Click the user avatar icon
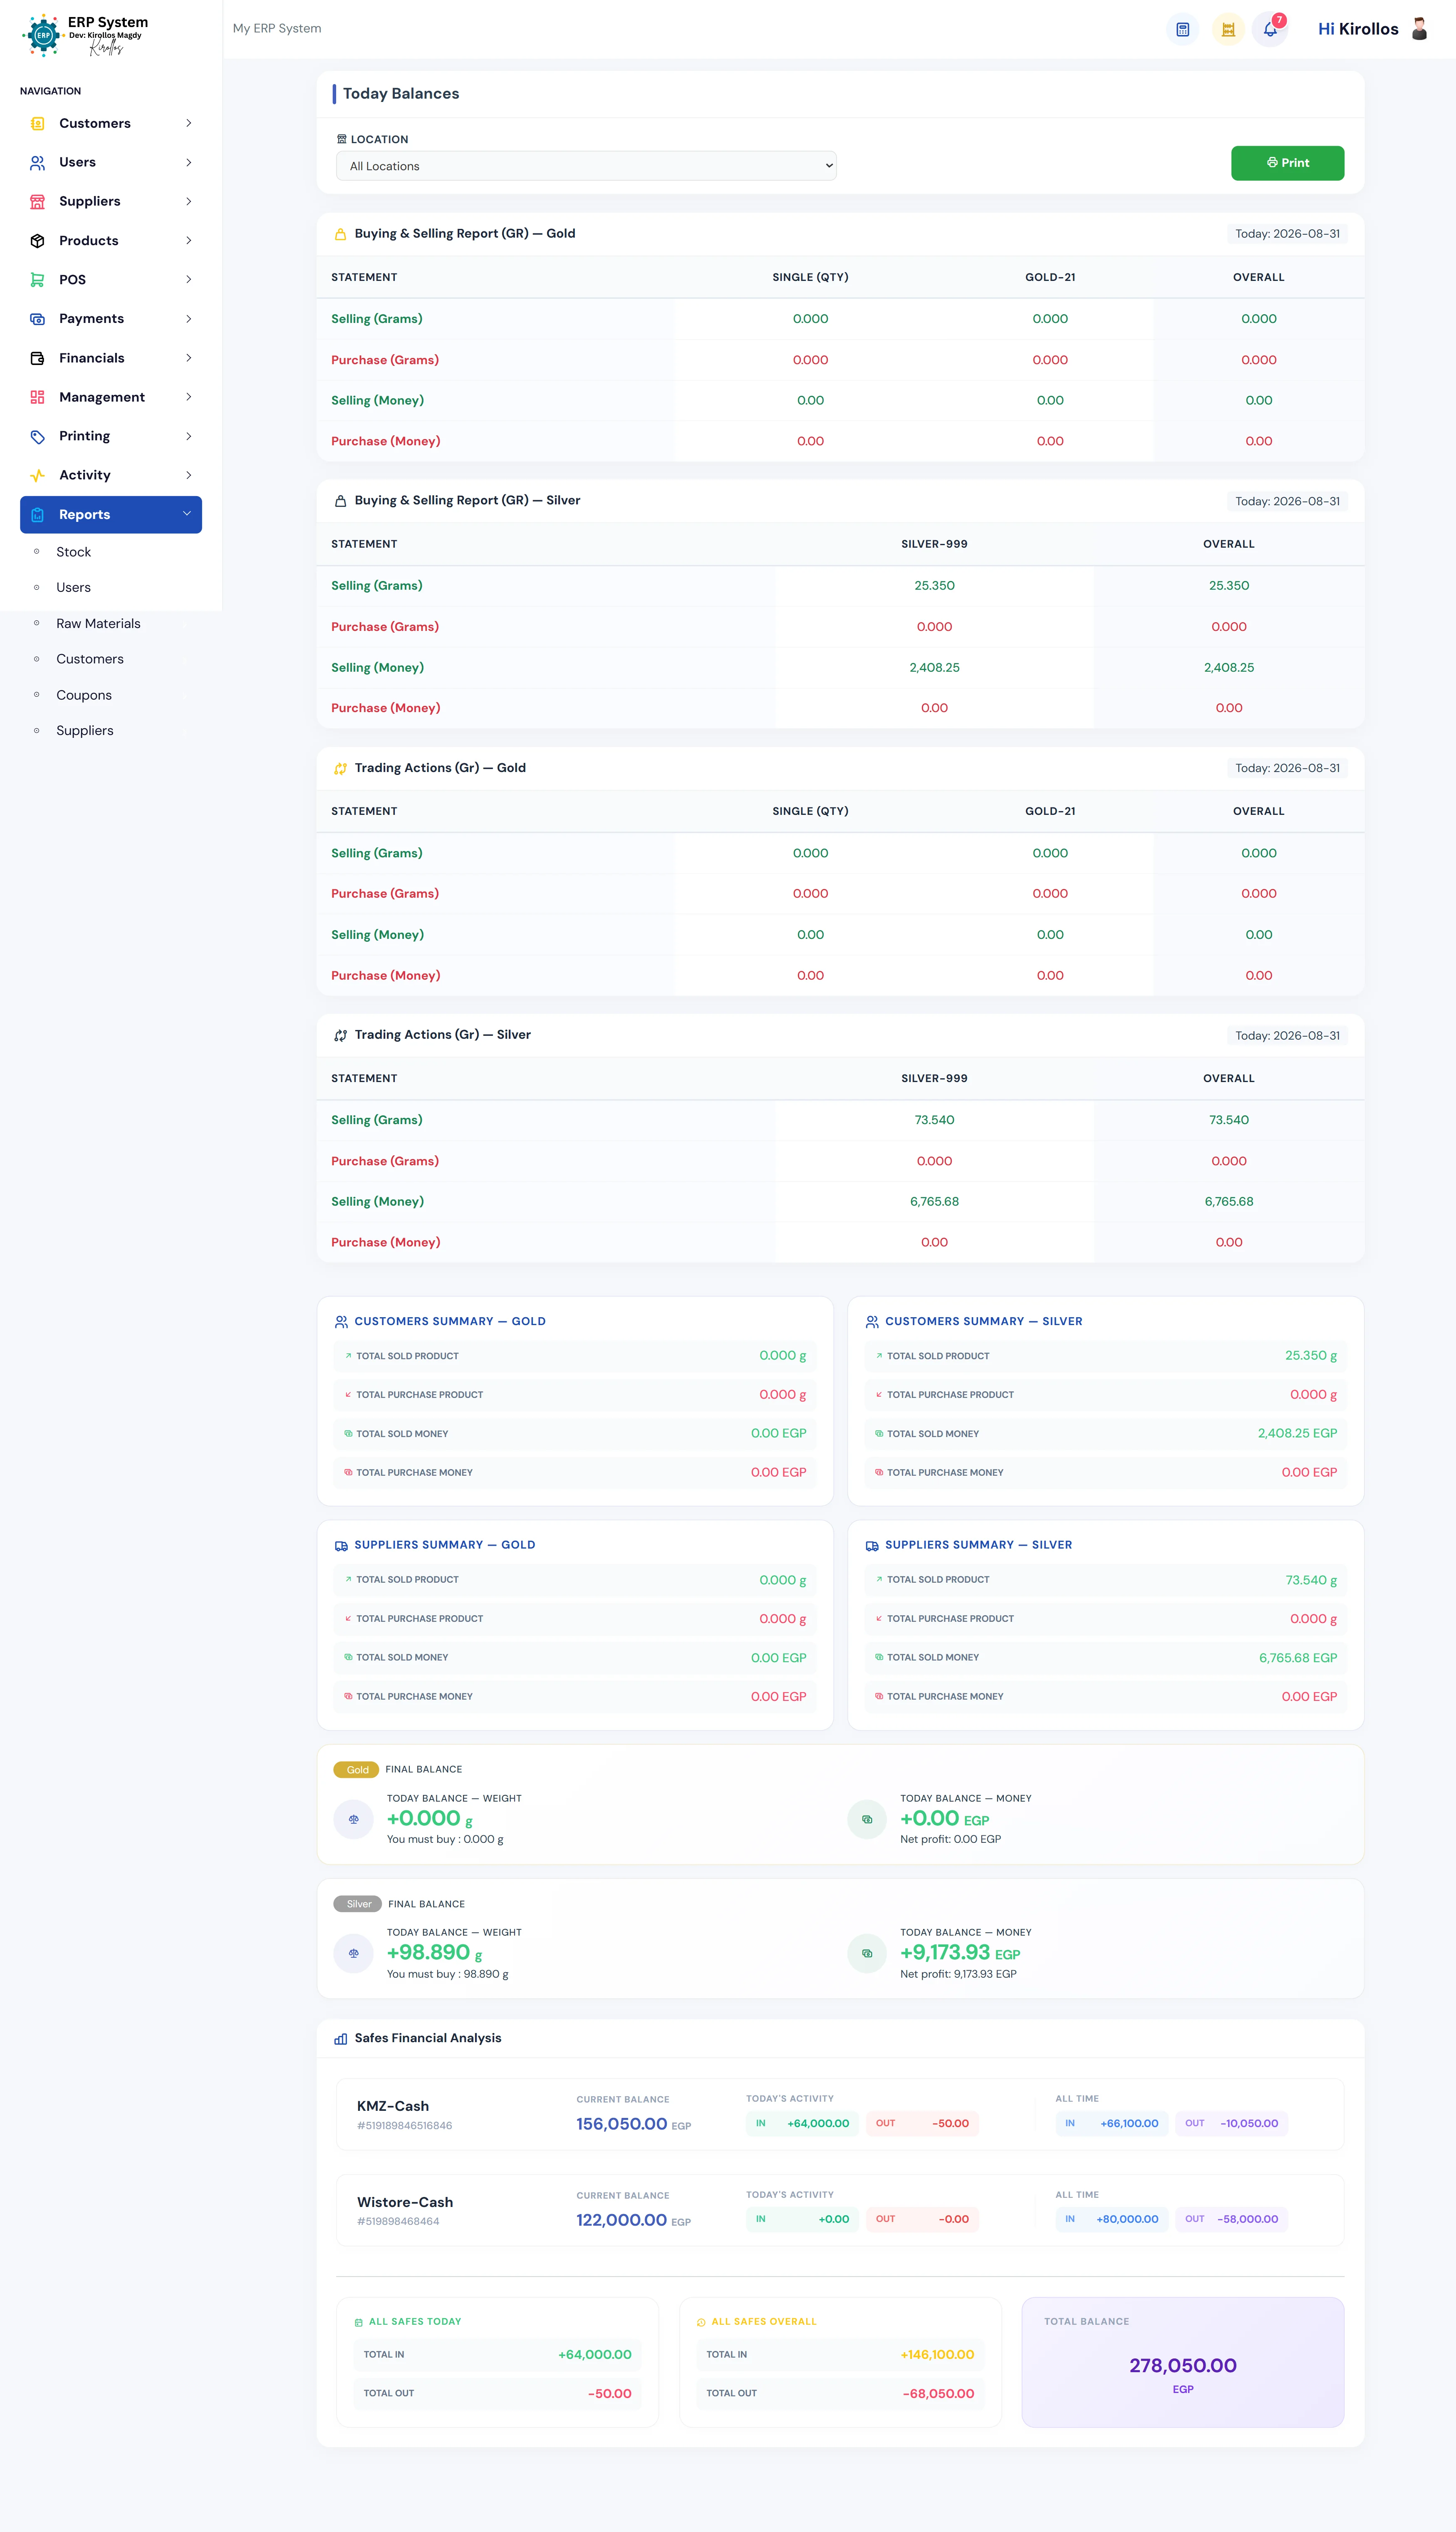1456x2532 pixels. click(x=1419, y=29)
